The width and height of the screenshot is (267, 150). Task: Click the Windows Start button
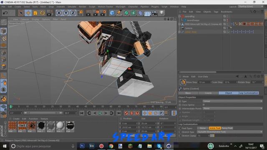(x=5, y=146)
